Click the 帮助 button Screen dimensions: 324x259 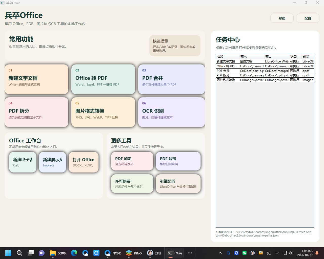coord(282,18)
